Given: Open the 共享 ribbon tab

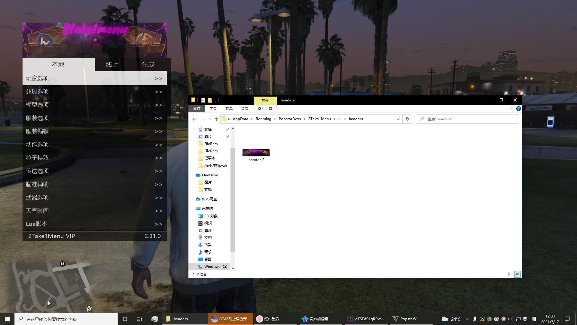Looking at the screenshot, I should click(229, 108).
